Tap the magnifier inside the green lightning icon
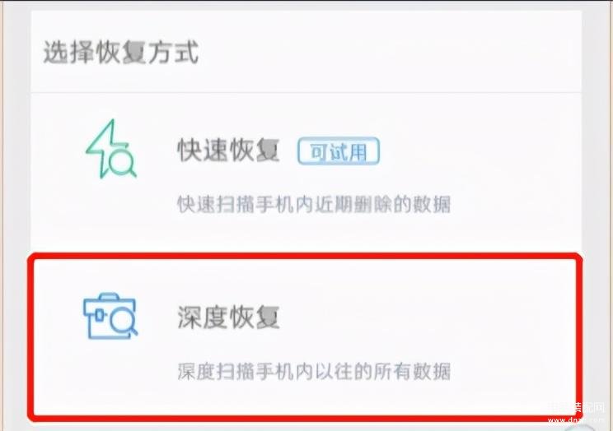This screenshot has width=613, height=431. point(123,162)
